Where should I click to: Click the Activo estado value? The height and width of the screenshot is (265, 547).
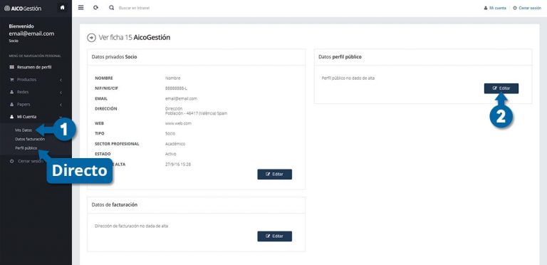coord(171,154)
